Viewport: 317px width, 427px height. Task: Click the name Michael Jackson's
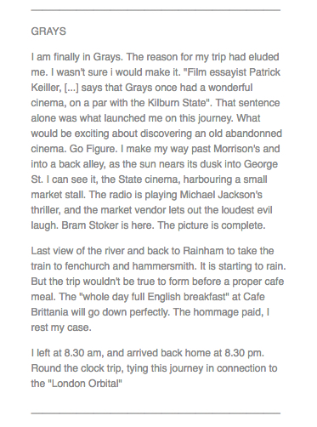tap(221, 195)
